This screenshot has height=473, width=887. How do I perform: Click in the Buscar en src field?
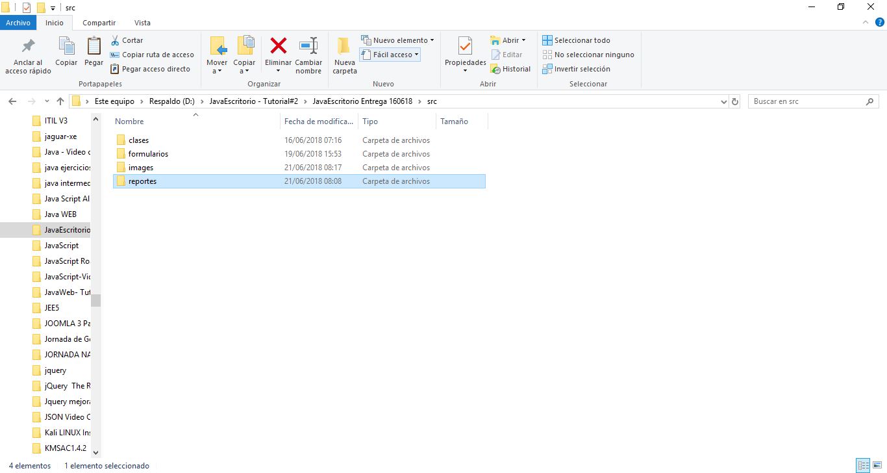point(806,101)
